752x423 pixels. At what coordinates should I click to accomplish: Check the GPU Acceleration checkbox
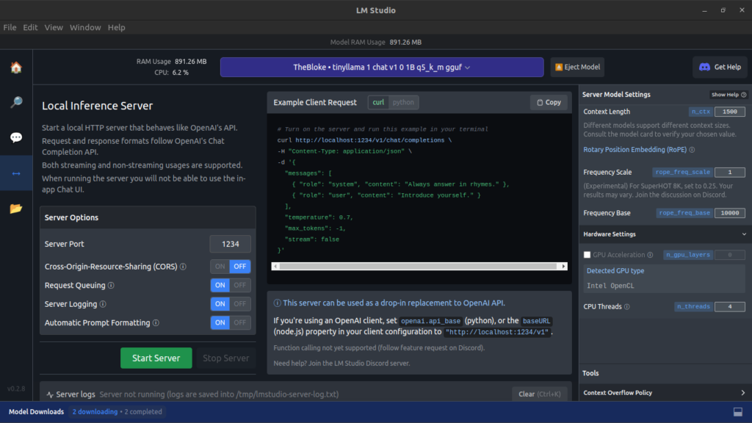586,255
